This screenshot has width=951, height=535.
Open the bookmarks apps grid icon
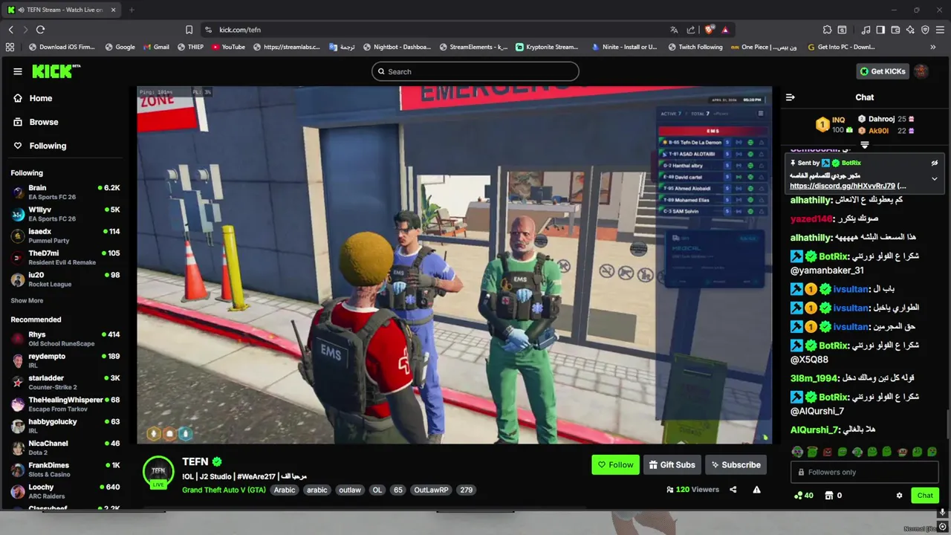click(10, 47)
